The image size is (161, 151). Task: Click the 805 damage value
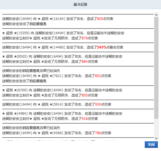click(100, 19)
